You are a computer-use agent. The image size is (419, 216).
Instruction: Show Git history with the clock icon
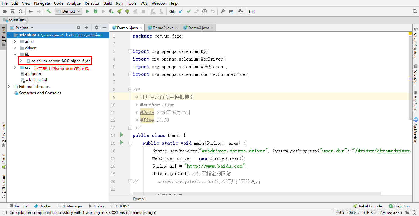point(205,11)
